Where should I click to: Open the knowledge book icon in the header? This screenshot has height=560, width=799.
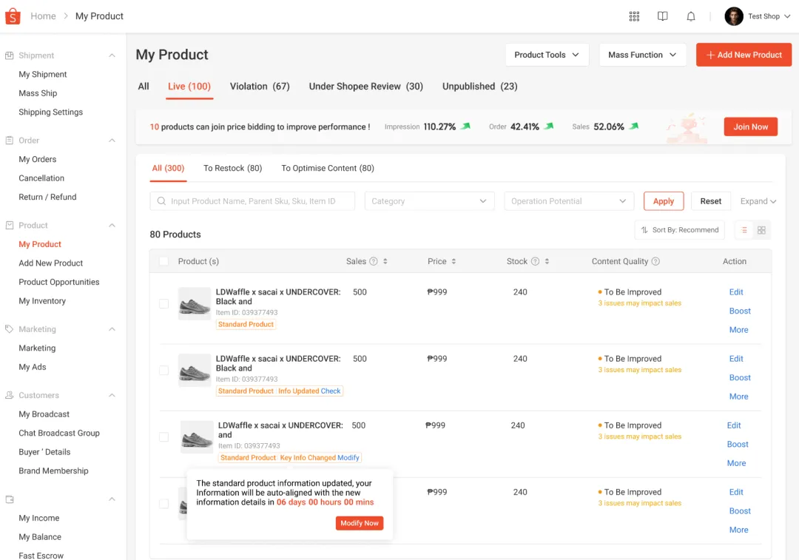pos(662,16)
